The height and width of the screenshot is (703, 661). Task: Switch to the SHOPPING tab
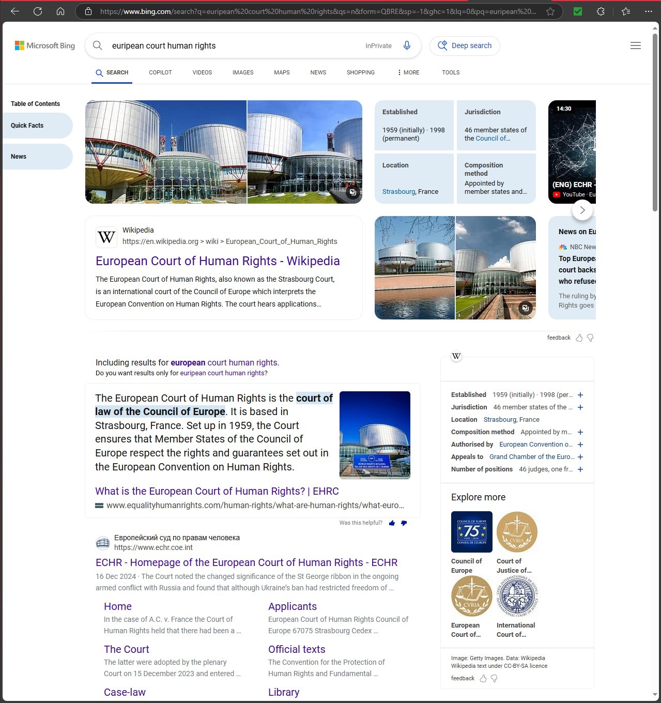(361, 72)
